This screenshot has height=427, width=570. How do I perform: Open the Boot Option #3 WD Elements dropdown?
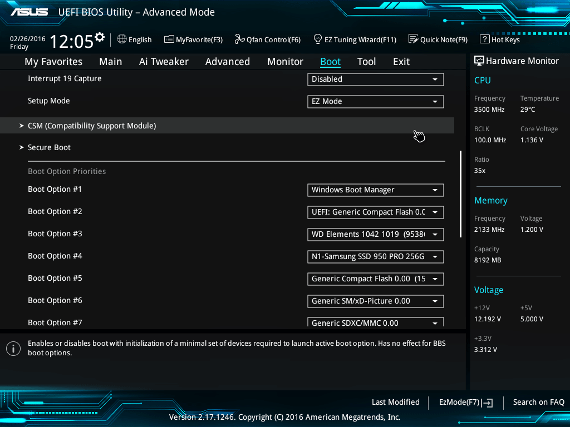(376, 235)
